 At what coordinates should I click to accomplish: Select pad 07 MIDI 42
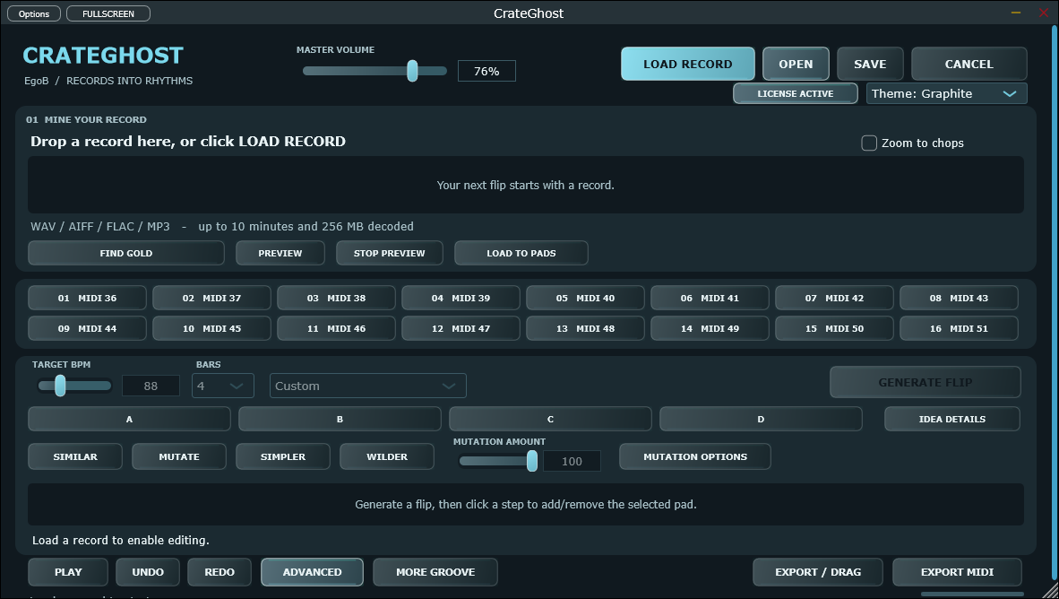click(834, 298)
